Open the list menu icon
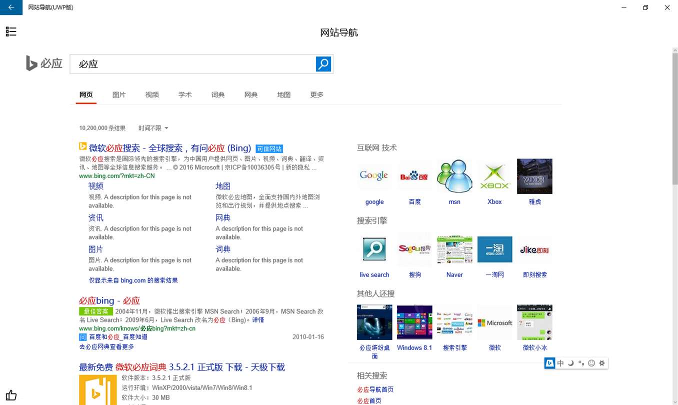678x405 pixels. pyautogui.click(x=11, y=31)
